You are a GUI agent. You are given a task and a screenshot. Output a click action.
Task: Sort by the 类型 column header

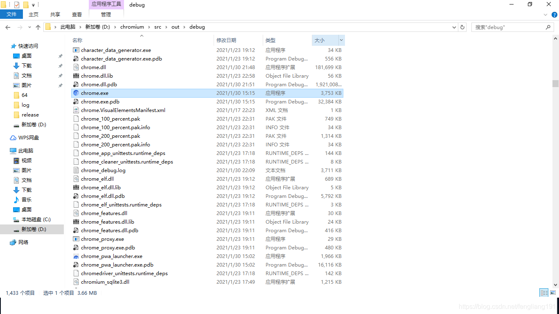(270, 40)
